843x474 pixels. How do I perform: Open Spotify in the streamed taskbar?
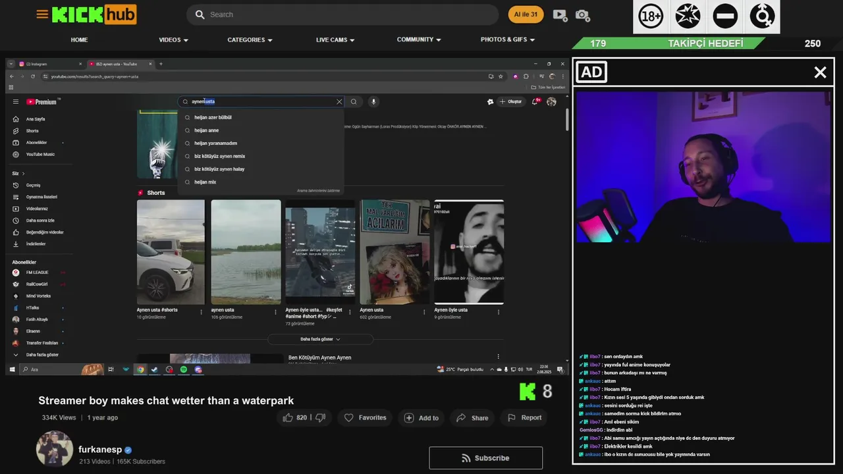point(184,369)
